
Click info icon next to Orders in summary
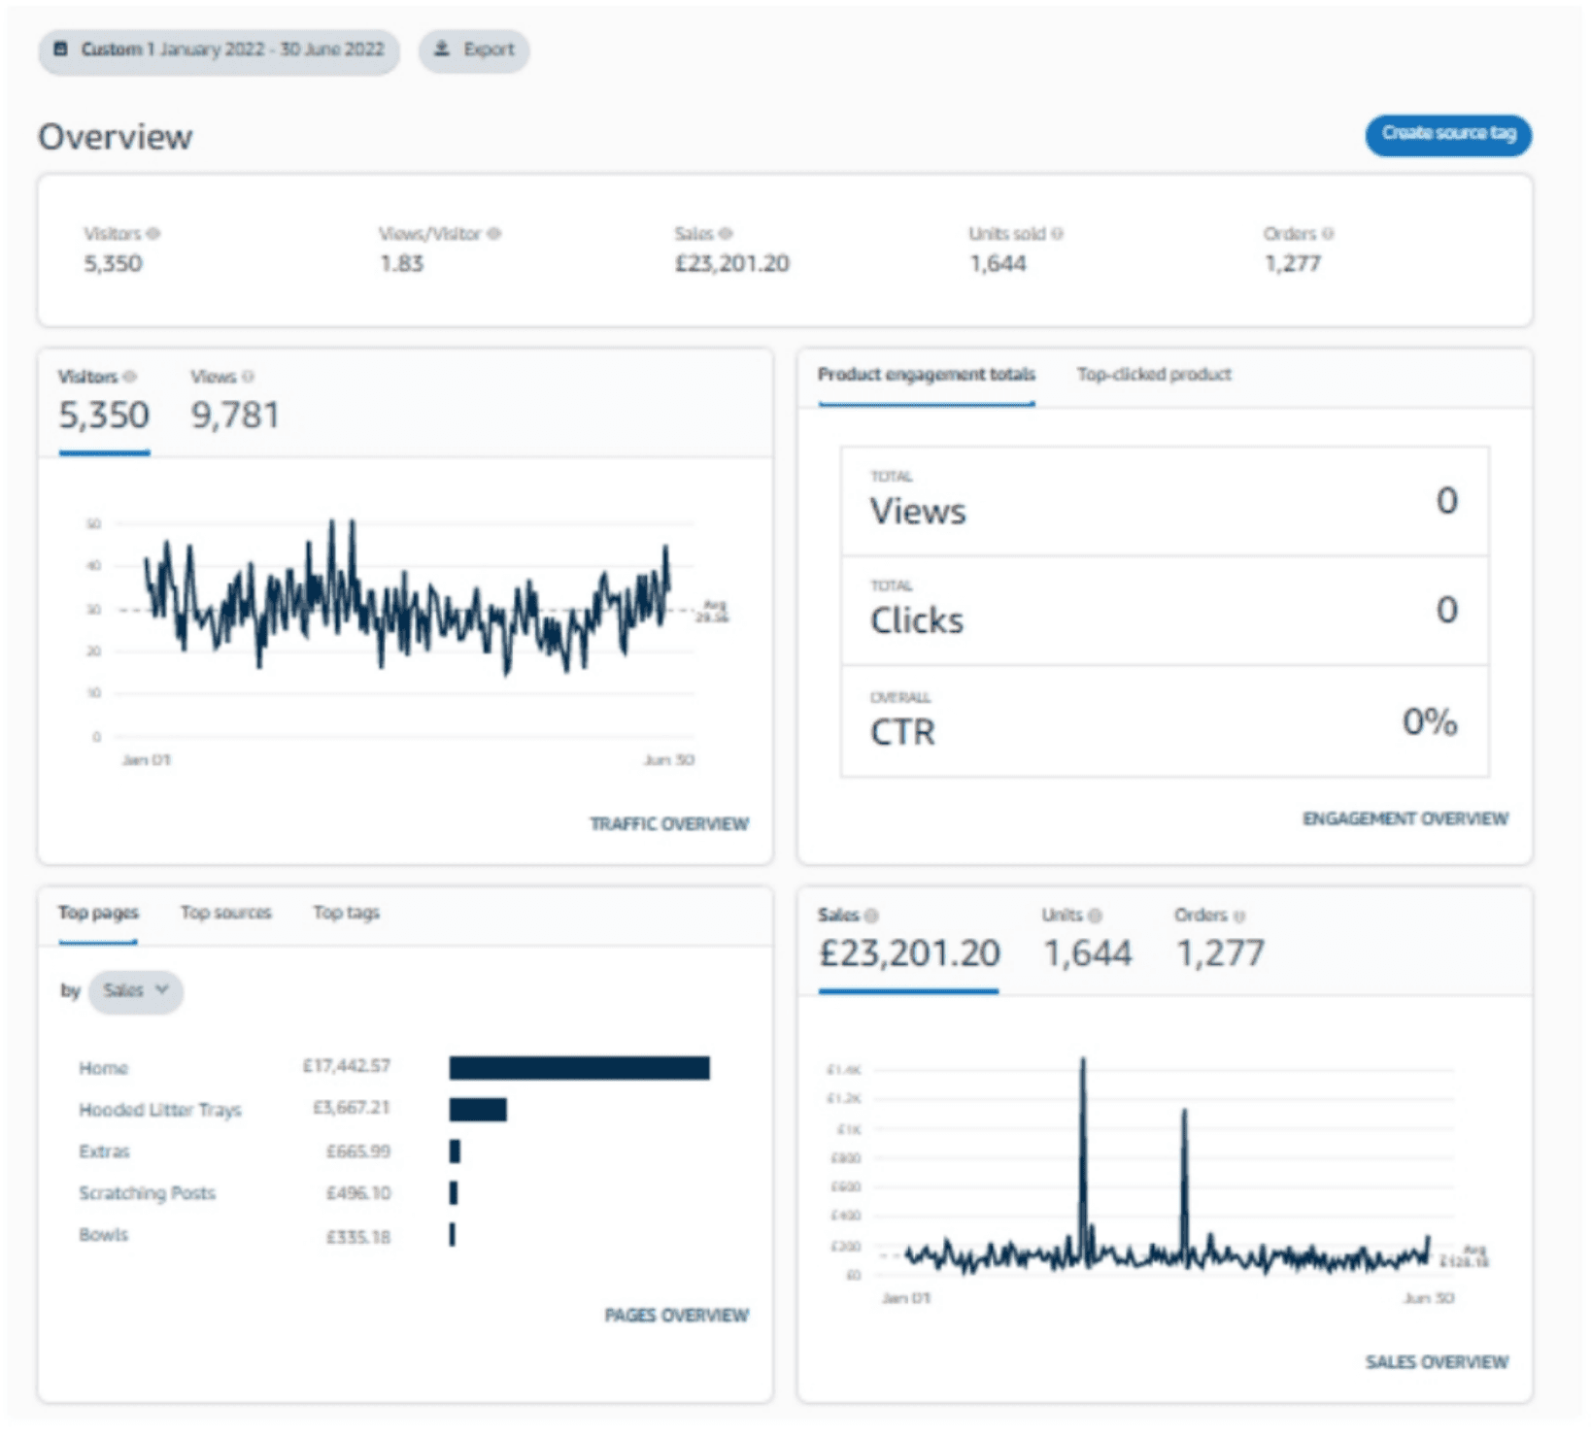pyautogui.click(x=1328, y=233)
